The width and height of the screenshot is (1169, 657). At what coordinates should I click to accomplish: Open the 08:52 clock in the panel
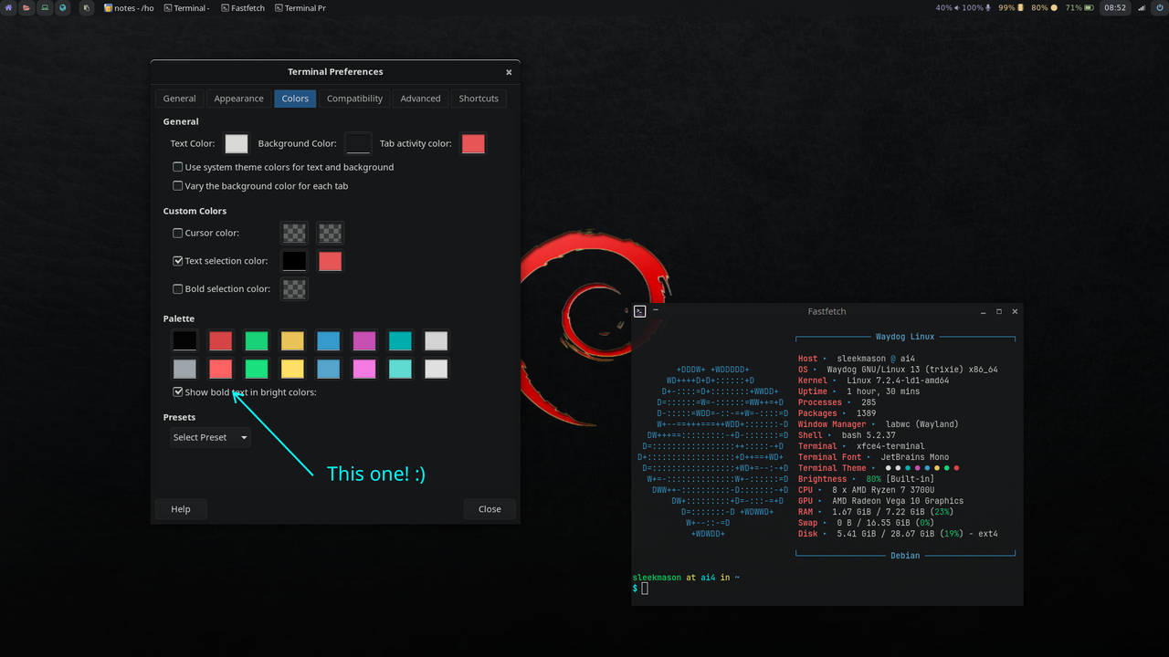tap(1115, 7)
